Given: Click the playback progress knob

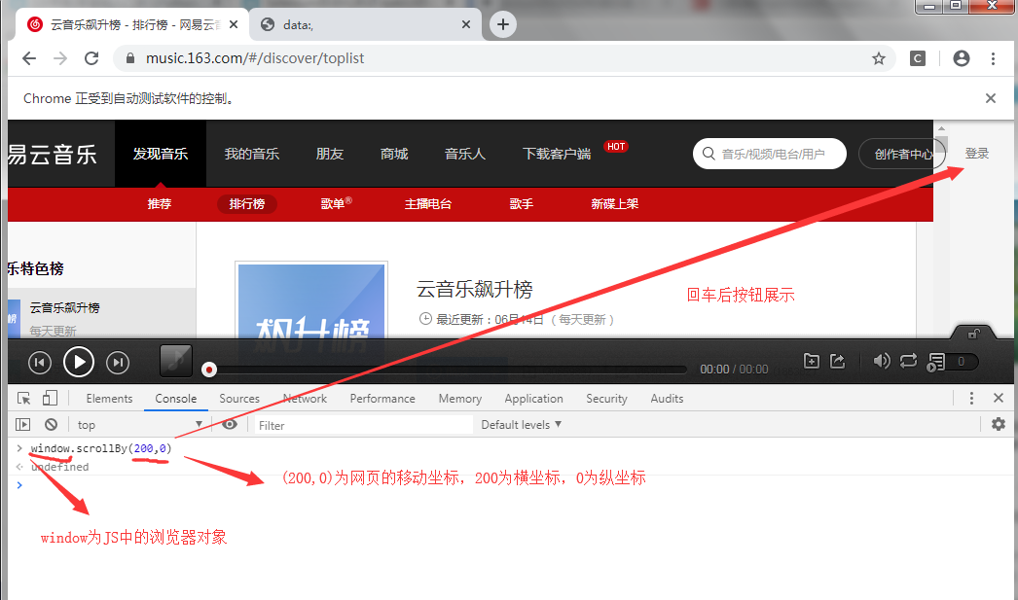Looking at the screenshot, I should (209, 370).
